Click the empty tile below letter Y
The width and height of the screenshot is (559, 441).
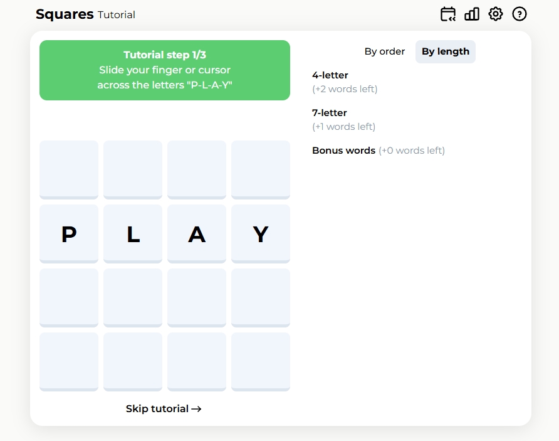pos(261,298)
